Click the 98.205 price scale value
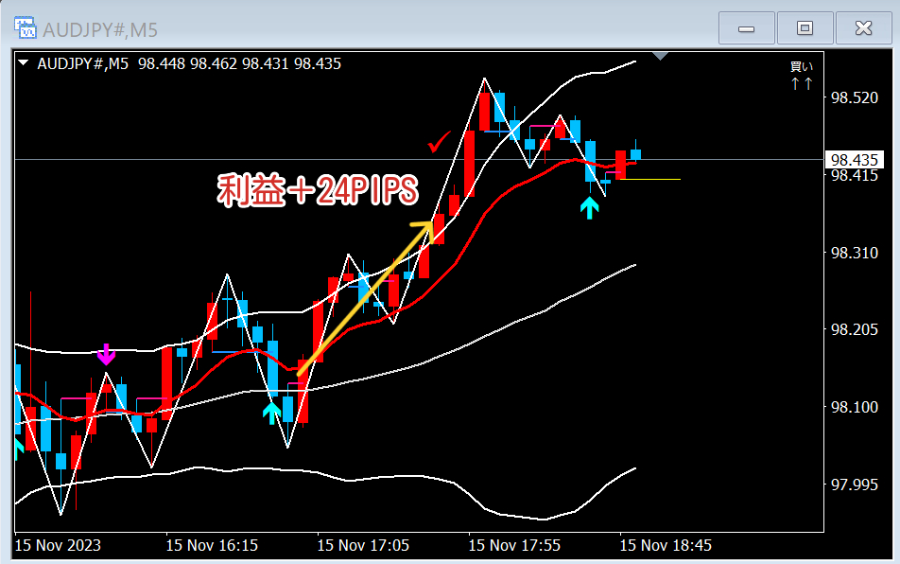 click(x=854, y=329)
